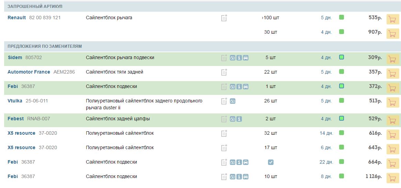The height and width of the screenshot is (188, 401).
Task: Open note icon for Automotor France AEM2286
Action: pyautogui.click(x=224, y=72)
